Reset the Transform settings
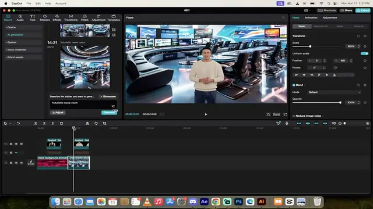 [358, 36]
